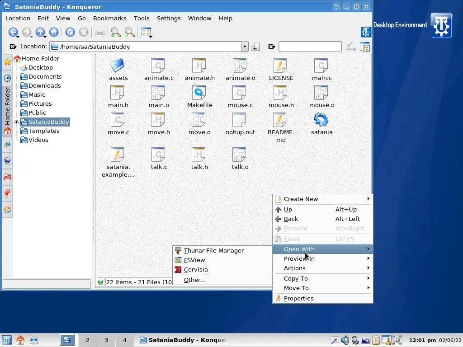
Task: Click the Home toolbar icon
Action: tap(54, 32)
